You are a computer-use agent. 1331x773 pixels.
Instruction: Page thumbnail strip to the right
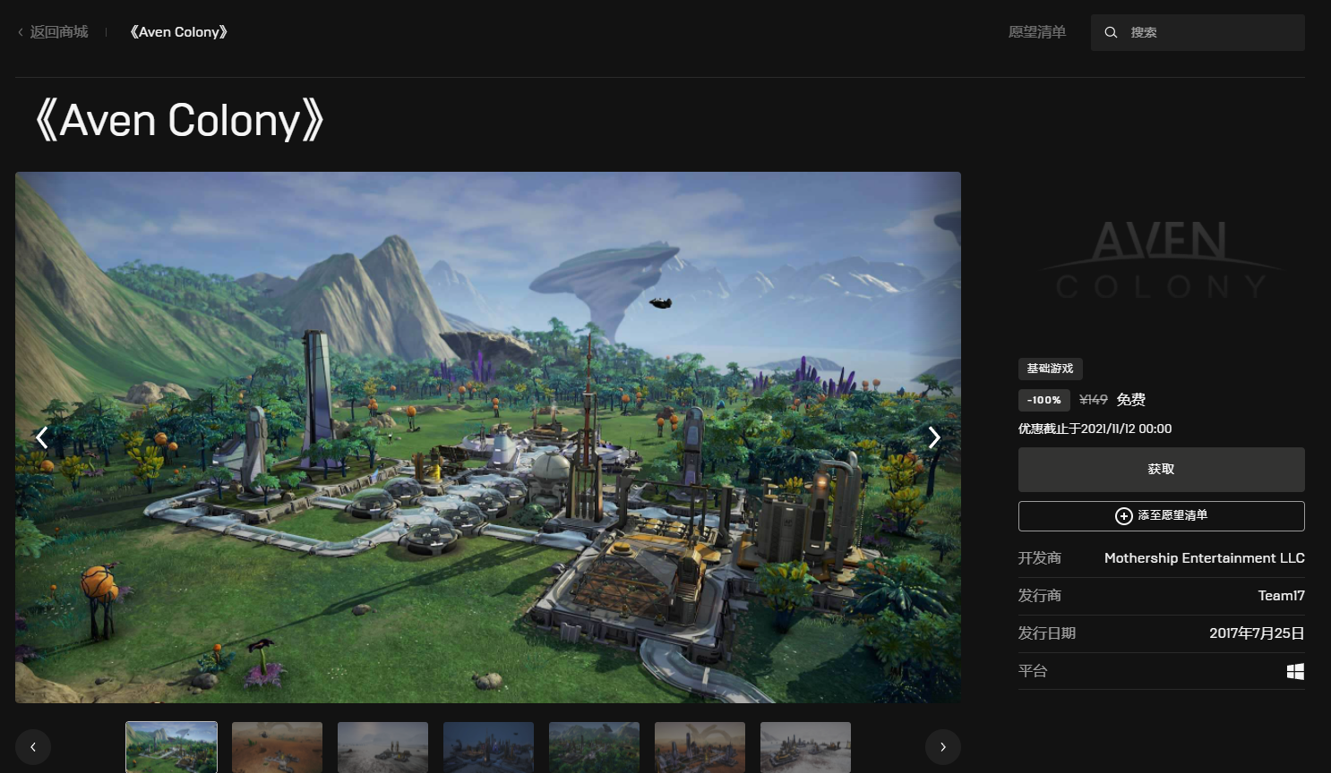click(943, 747)
